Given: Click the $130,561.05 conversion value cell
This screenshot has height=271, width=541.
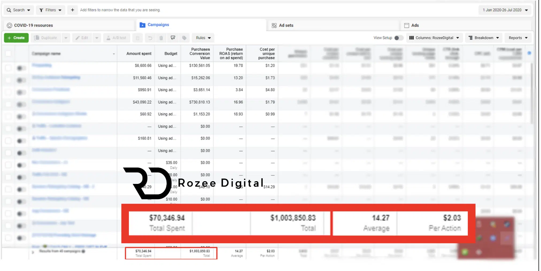Looking at the screenshot, I should (x=199, y=65).
